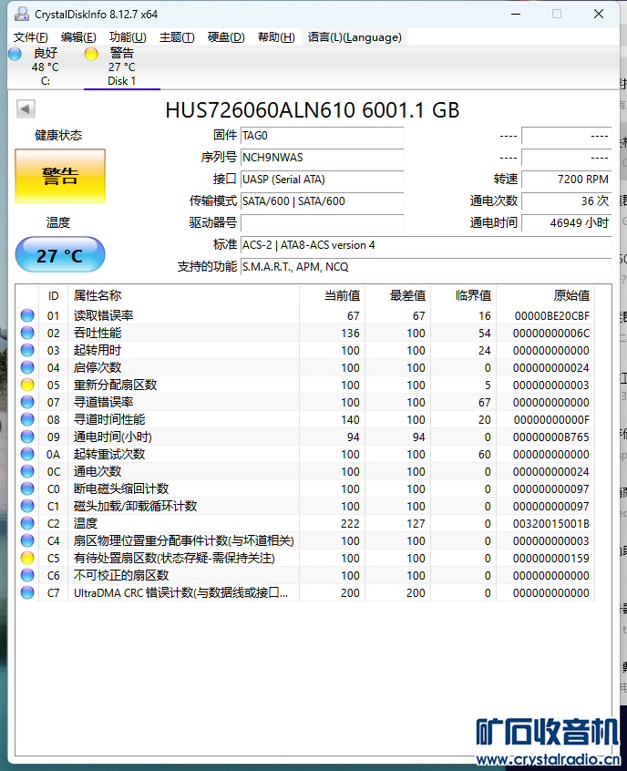Open the 主题(T) menu
The image size is (627, 771).
[x=177, y=37]
